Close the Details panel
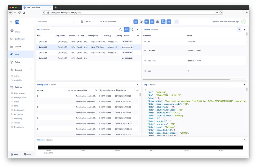 pos(245,29)
